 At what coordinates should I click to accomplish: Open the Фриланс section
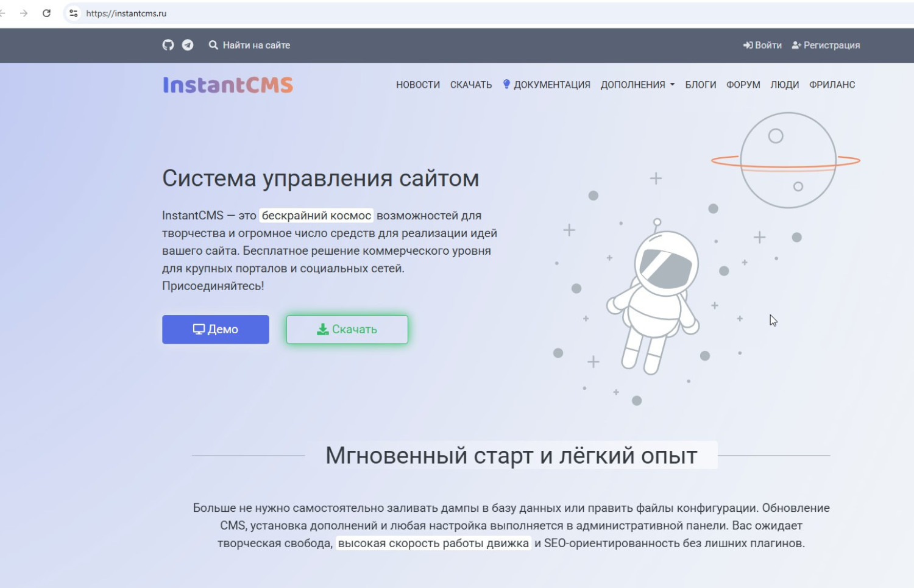point(832,85)
